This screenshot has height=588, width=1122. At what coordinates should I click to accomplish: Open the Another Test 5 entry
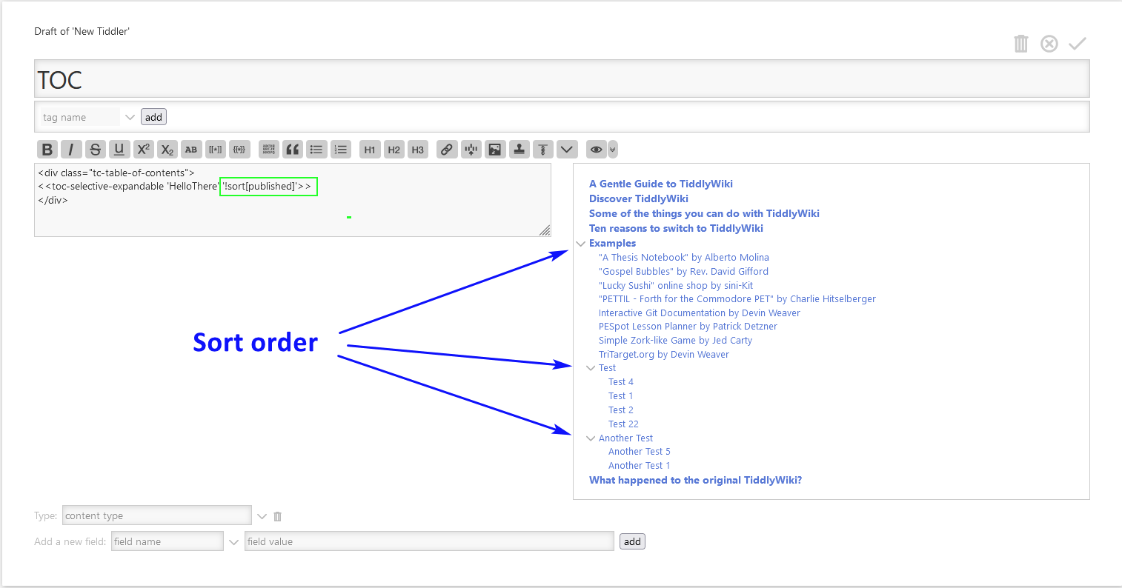(640, 452)
